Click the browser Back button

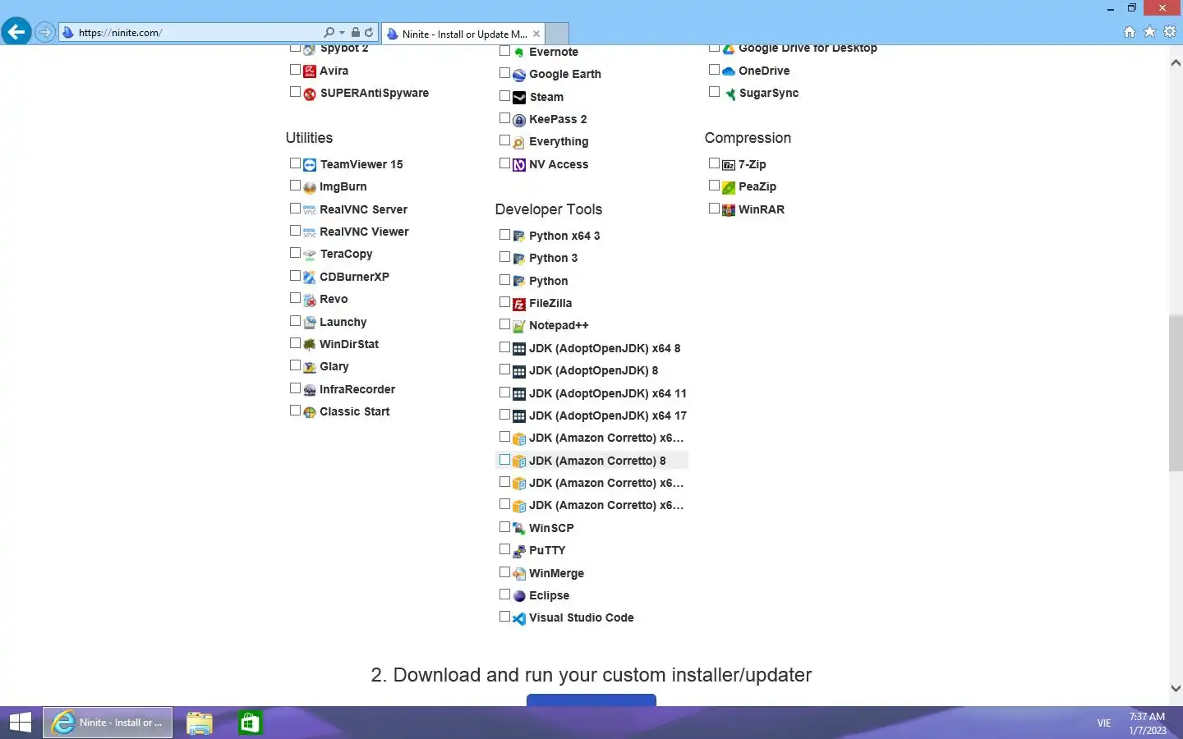click(16, 32)
